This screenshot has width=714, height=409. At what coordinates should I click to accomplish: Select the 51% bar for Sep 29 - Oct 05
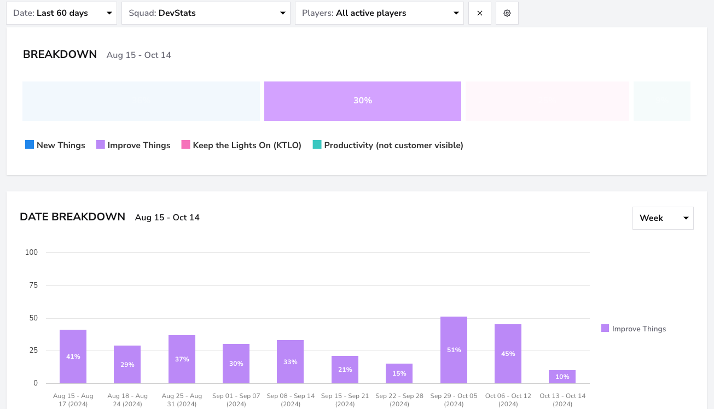454,350
